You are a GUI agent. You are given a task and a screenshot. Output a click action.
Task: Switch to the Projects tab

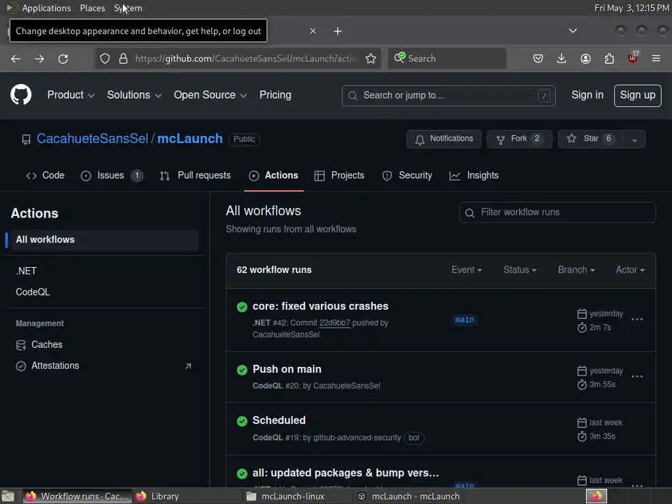click(x=339, y=176)
